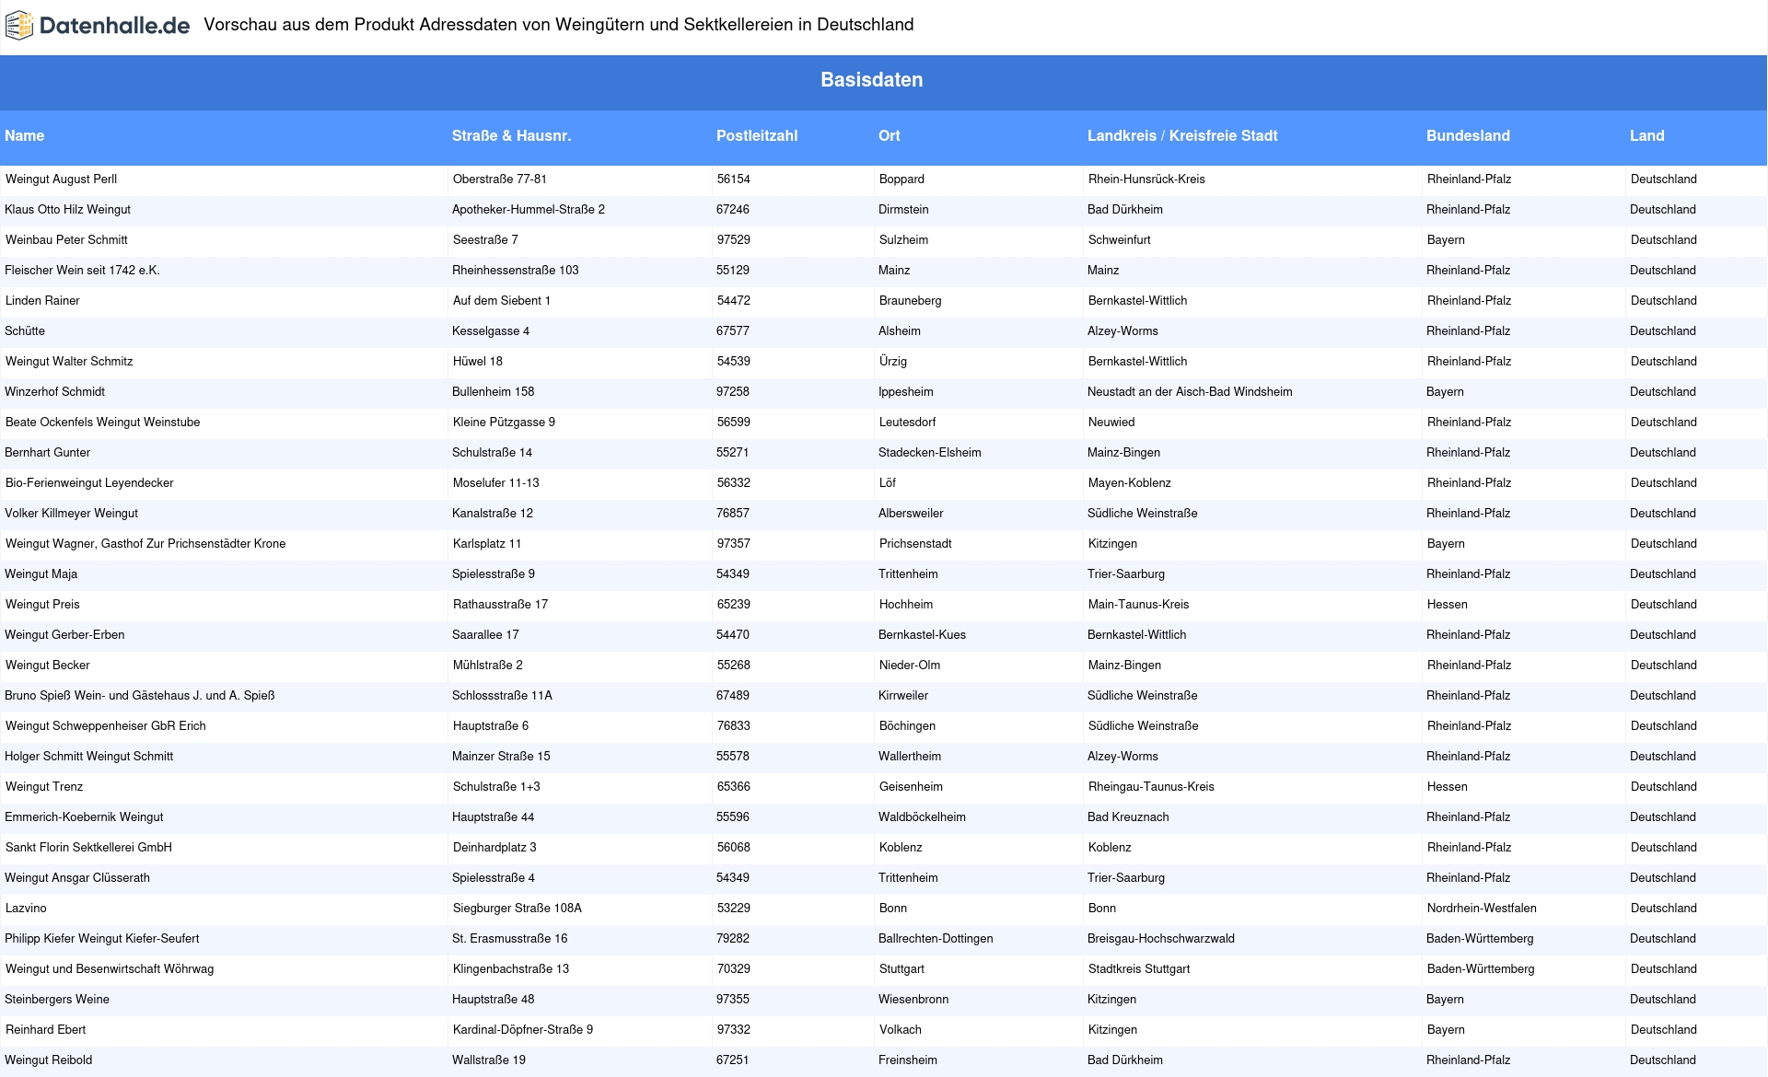This screenshot has height=1077, width=1768.
Task: Click the Schütte name cell
Action: 25,331
